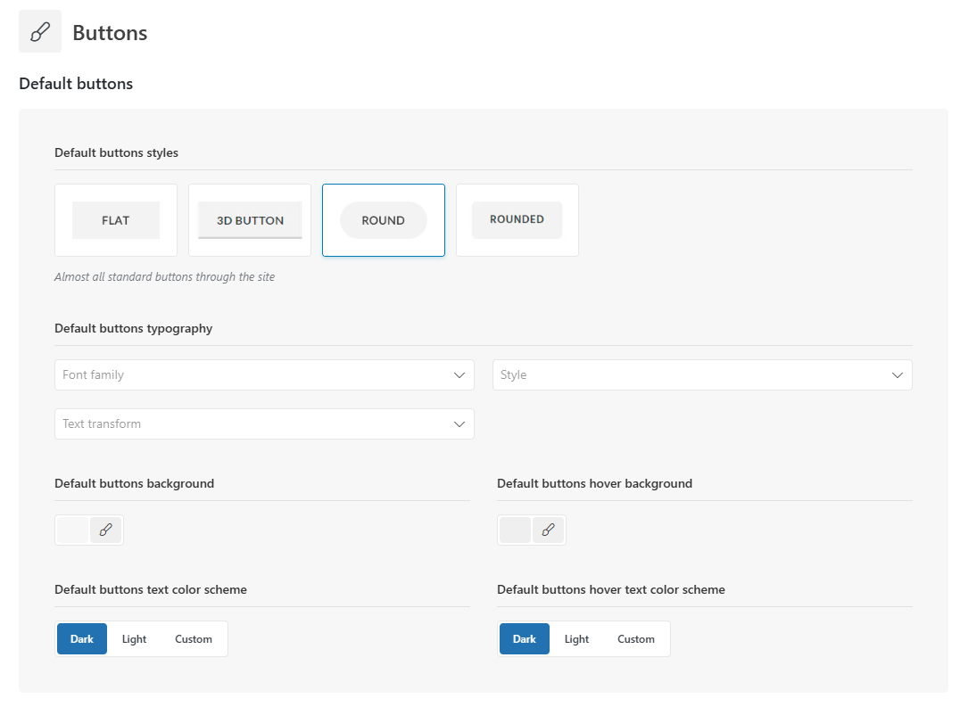Click the Default buttons text color scheme label
The width and height of the screenshot is (960, 707).
click(x=151, y=589)
